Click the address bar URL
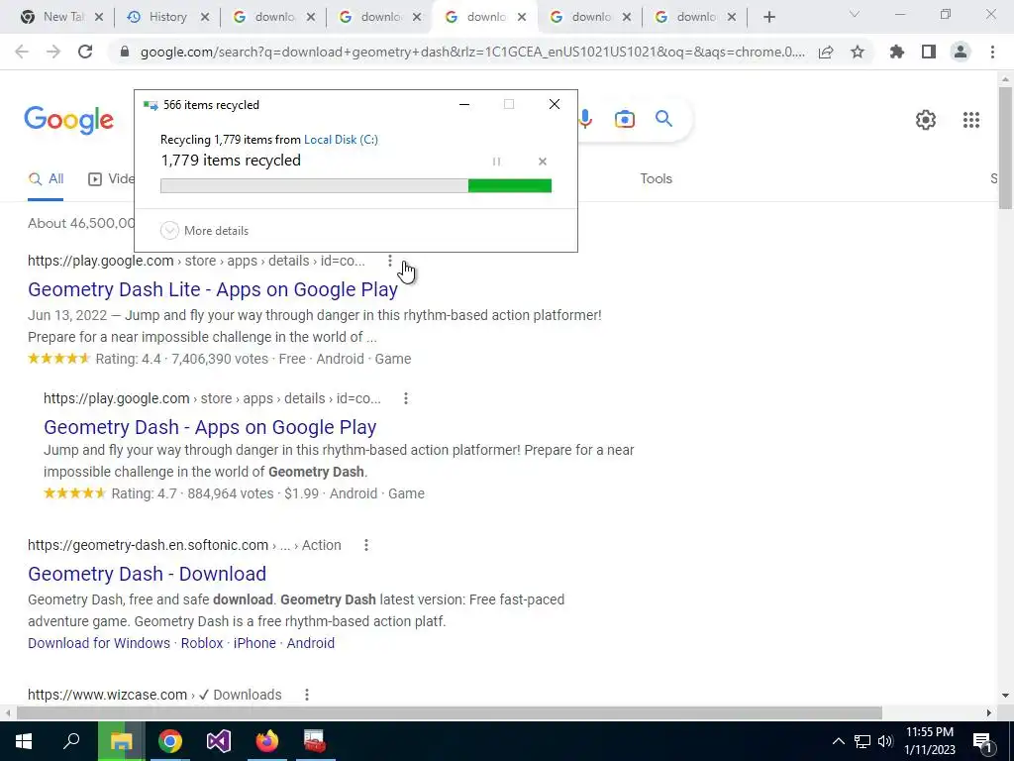1014x761 pixels. (x=472, y=53)
